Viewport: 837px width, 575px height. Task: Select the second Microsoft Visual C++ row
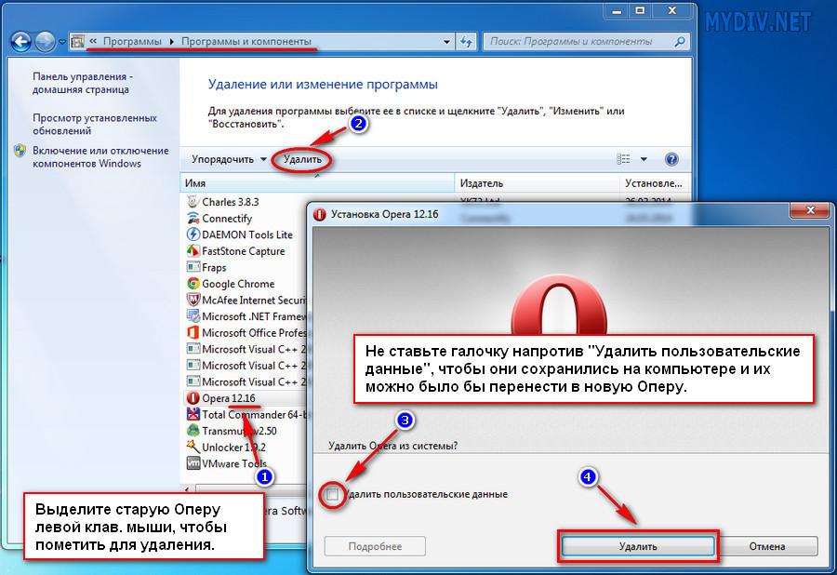tap(246, 366)
